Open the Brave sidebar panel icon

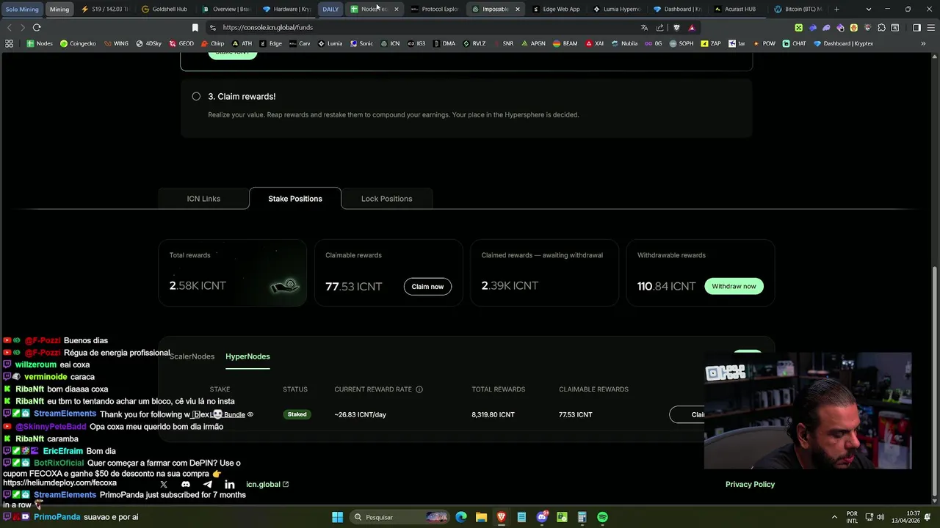tap(916, 27)
